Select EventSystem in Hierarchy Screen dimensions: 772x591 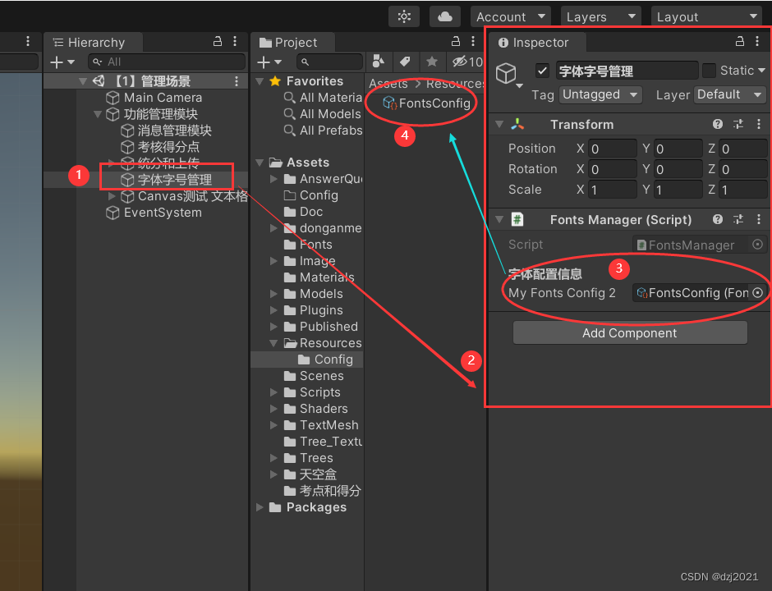point(154,213)
